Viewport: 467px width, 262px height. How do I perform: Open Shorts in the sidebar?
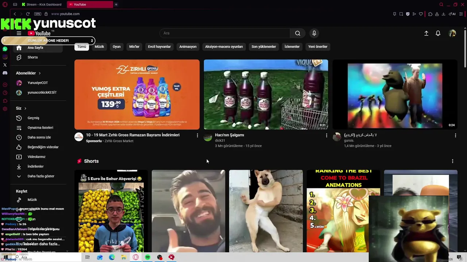point(38,57)
